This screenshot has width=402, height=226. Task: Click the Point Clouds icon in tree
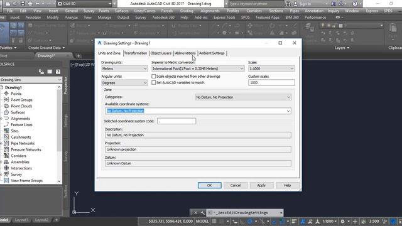point(6,106)
